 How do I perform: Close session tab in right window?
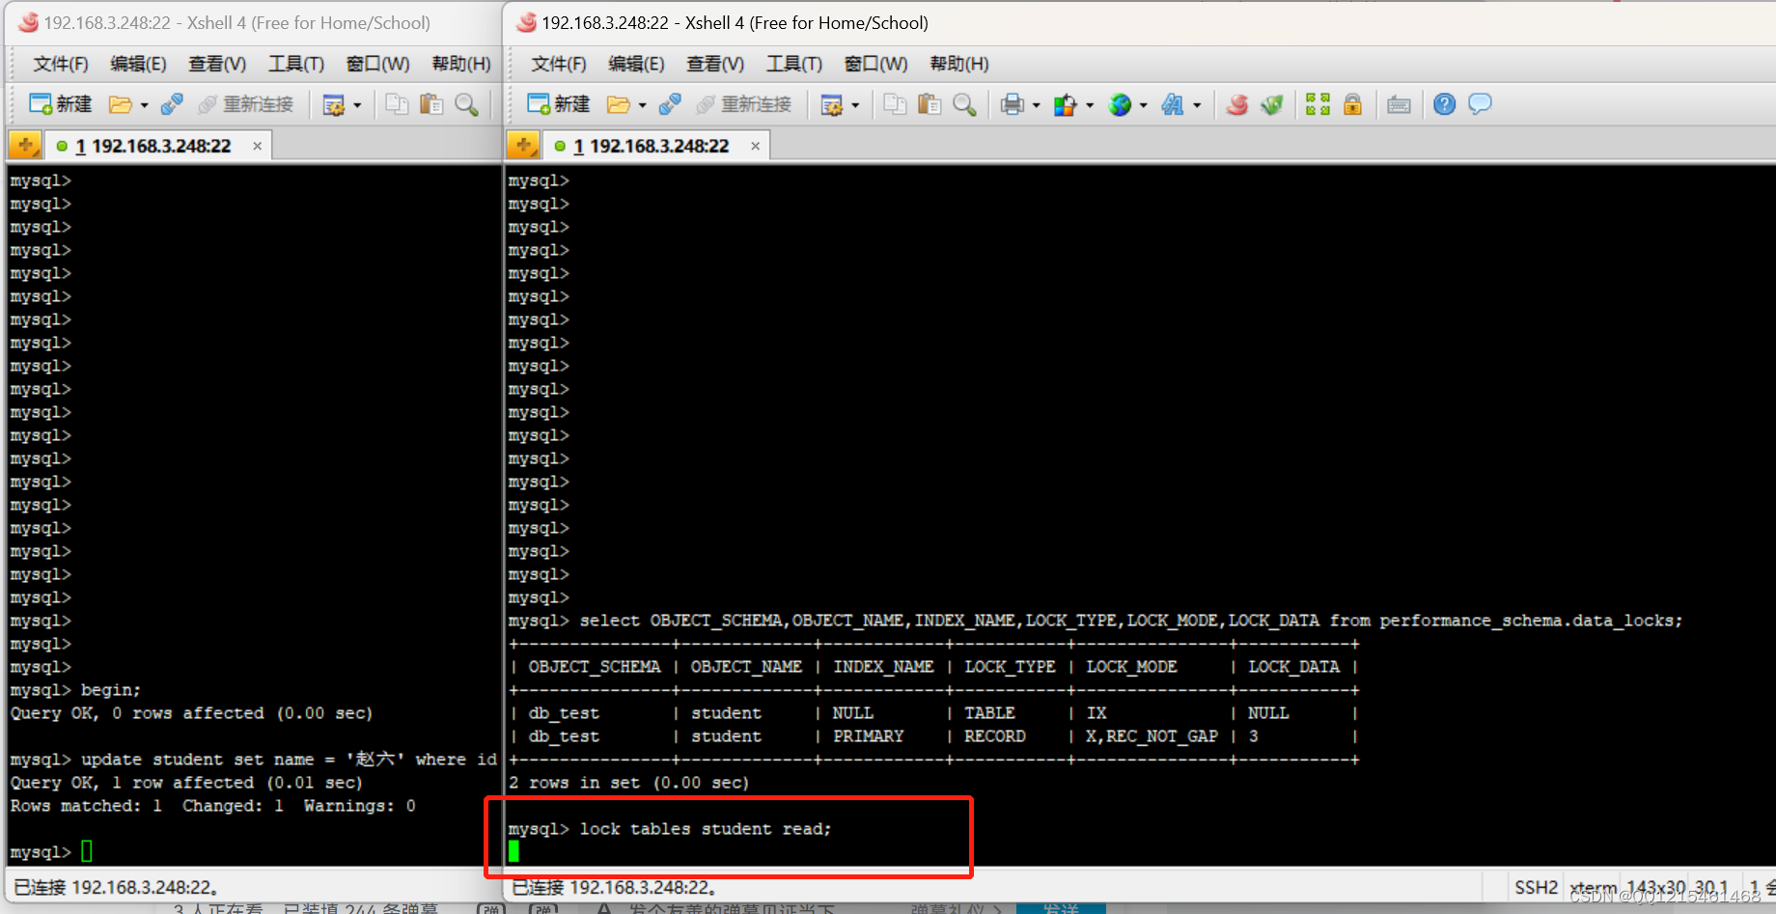(x=755, y=146)
